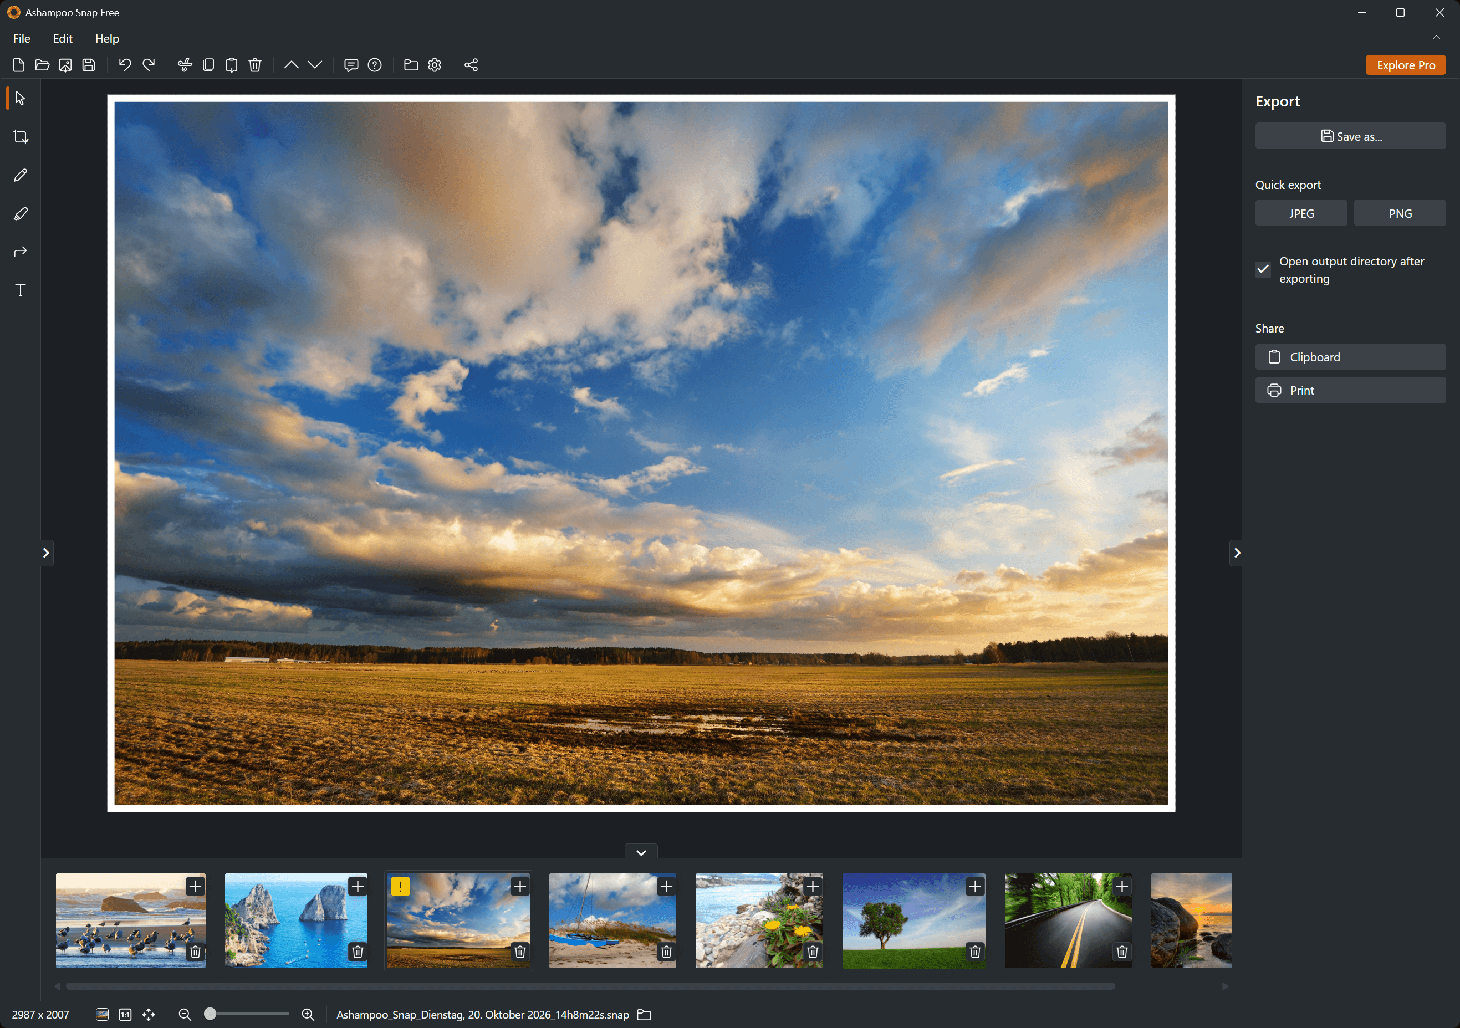Toggle the 1:1 actual size view
The image size is (1460, 1028).
coord(125,1014)
